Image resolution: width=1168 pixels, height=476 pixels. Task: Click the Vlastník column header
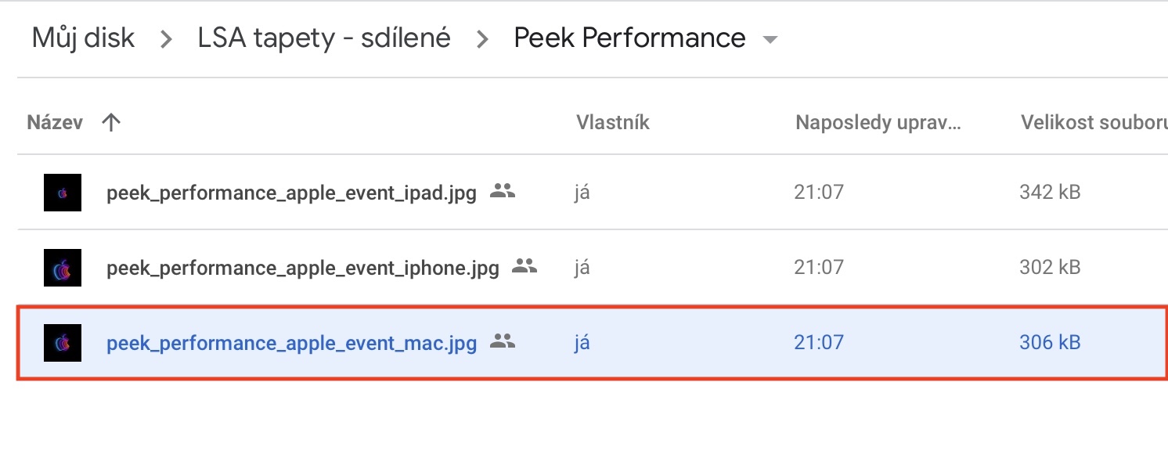coord(613,122)
